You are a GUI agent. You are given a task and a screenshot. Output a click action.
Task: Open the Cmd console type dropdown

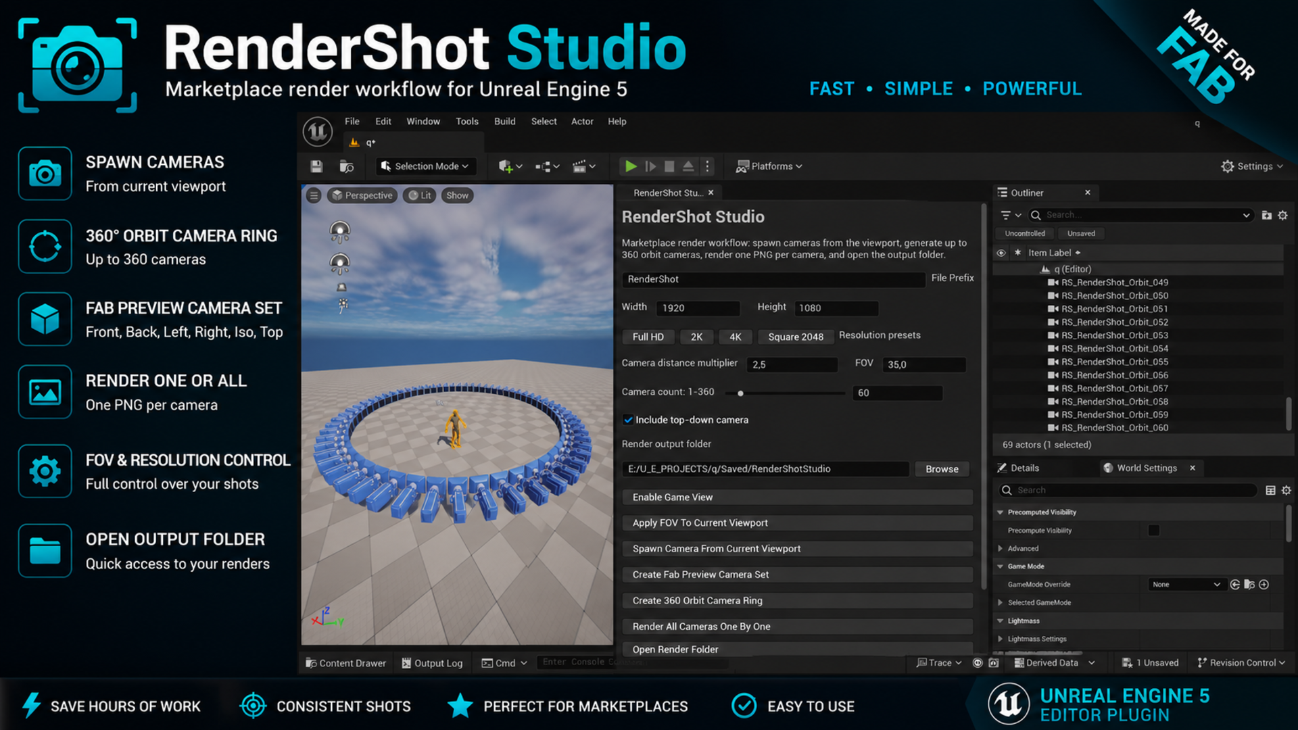coord(504,663)
